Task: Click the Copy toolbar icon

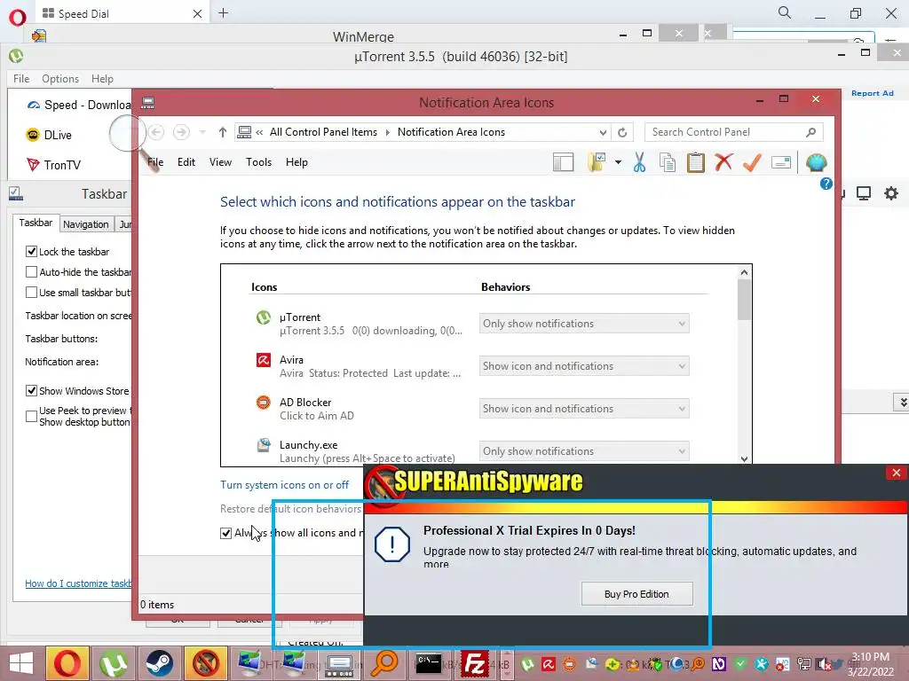Action: pyautogui.click(x=668, y=163)
